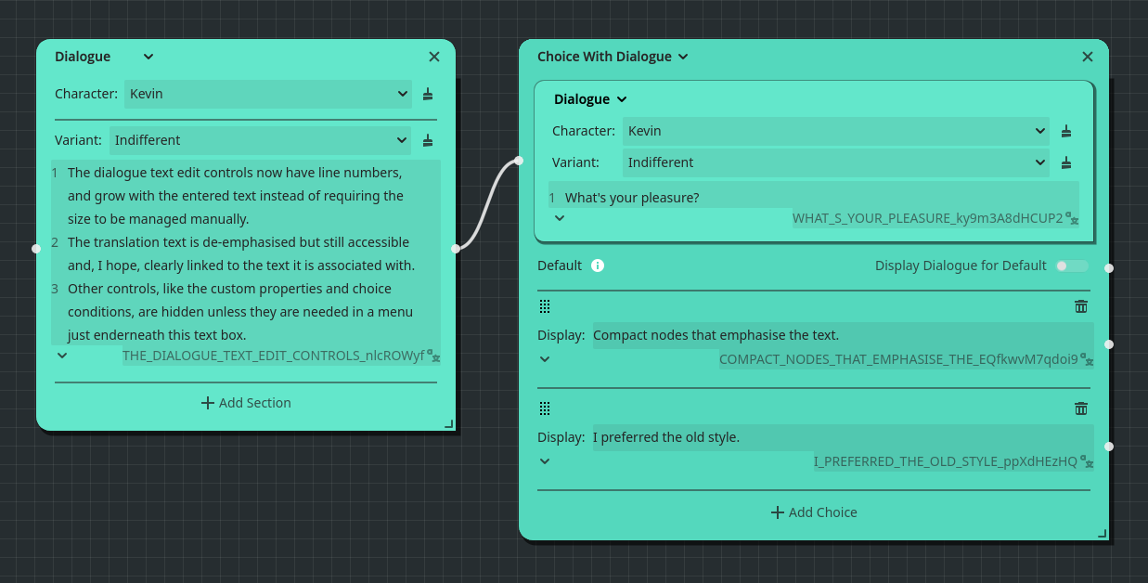Image resolution: width=1148 pixels, height=583 pixels.
Task: Close the left Dialogue node
Action: (434, 57)
